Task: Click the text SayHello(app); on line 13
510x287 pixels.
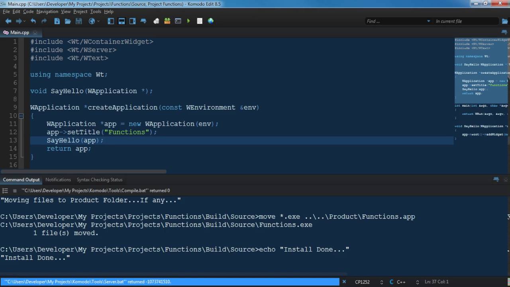Action: click(75, 140)
